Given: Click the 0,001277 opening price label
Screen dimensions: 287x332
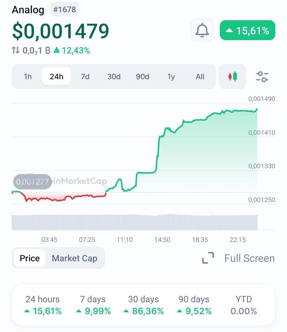Looking at the screenshot, I should tap(32, 182).
